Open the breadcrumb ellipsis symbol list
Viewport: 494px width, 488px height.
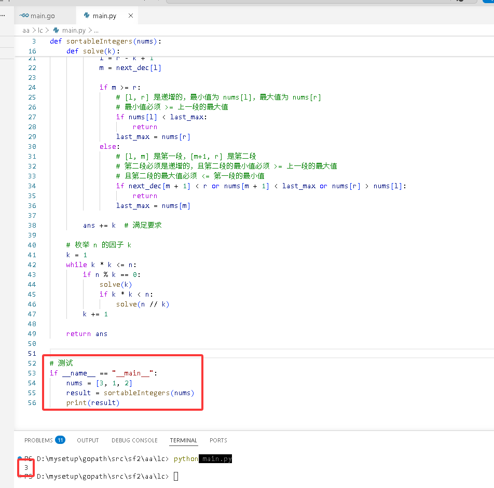point(96,31)
